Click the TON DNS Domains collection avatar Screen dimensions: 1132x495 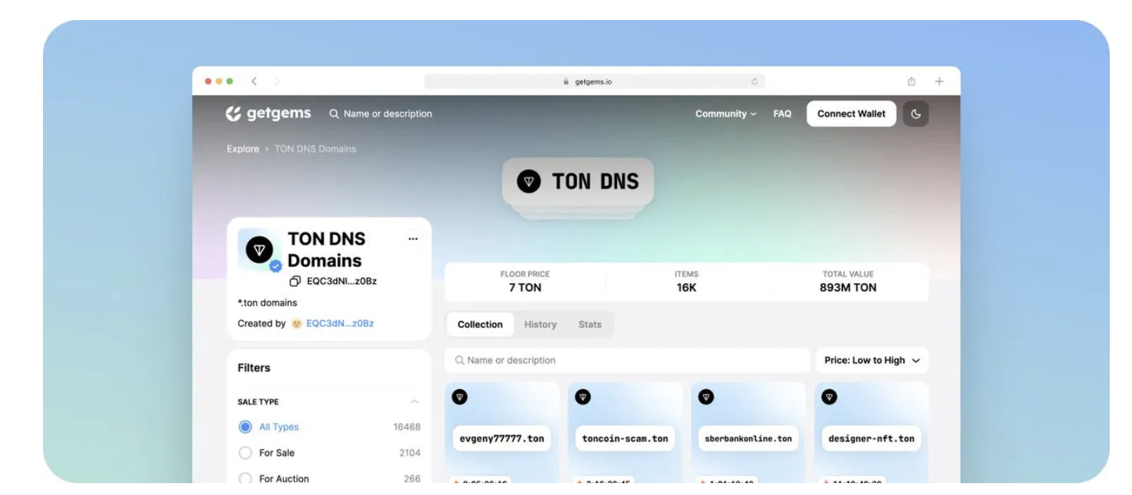[x=259, y=250]
